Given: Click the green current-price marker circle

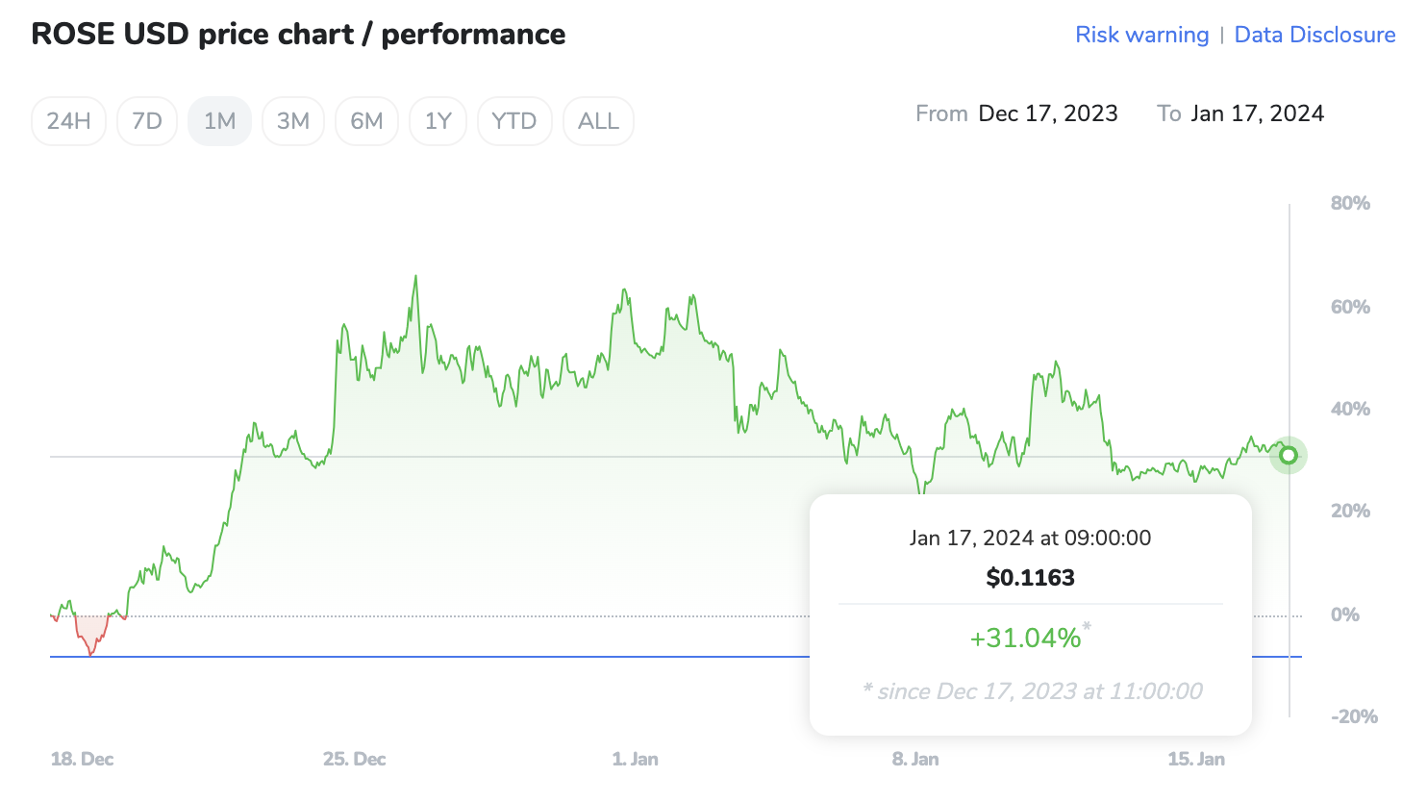Looking at the screenshot, I should pos(1289,455).
